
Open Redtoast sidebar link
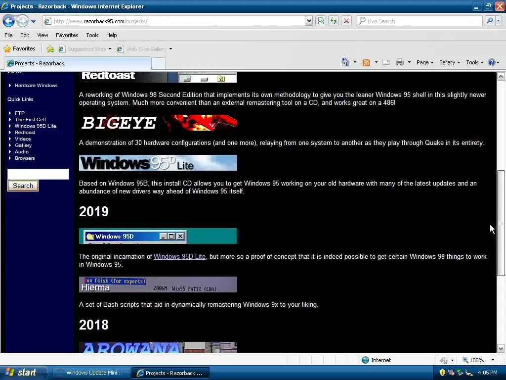click(x=25, y=133)
